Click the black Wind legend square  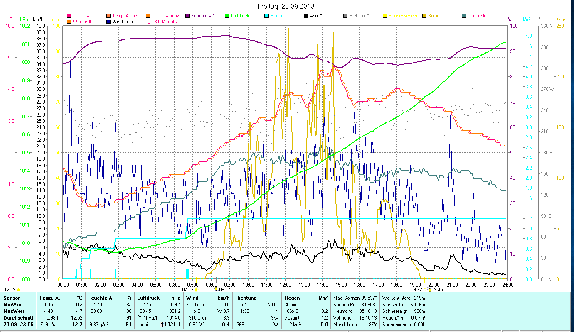[306, 16]
